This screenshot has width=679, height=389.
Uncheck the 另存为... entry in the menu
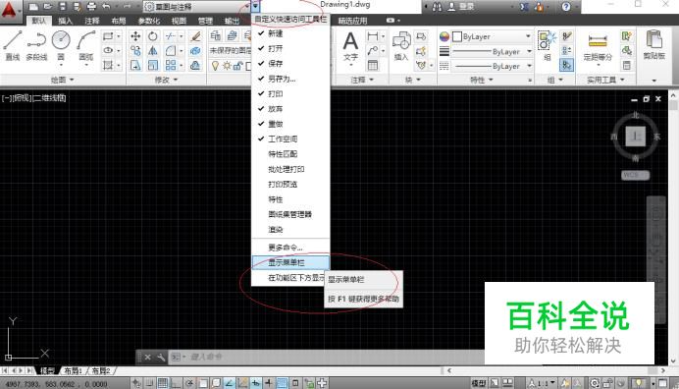(x=290, y=79)
